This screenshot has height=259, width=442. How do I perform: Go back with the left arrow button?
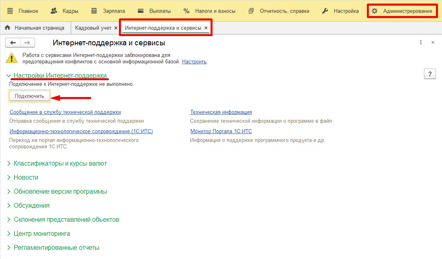tap(13, 43)
